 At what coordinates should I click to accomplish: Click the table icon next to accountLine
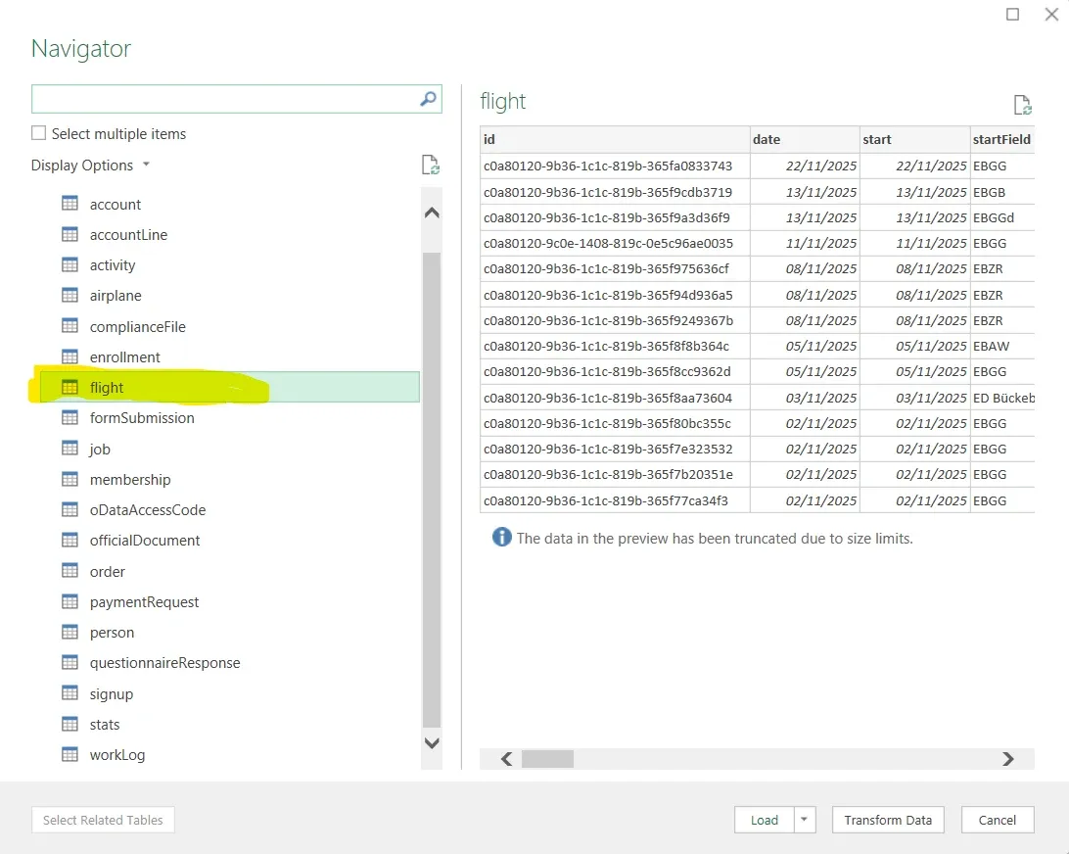pos(70,234)
